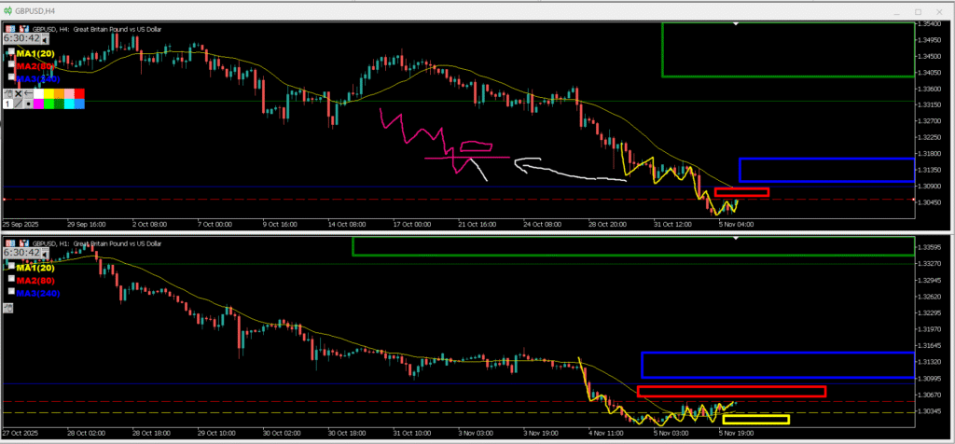Image resolution: width=955 pixels, height=444 pixels.
Task: Toggle the MA2(80) checkbox in H4 chart
Action: click(11, 66)
